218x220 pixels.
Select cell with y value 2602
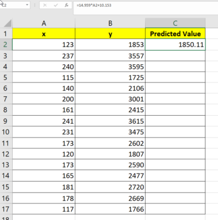point(110,143)
